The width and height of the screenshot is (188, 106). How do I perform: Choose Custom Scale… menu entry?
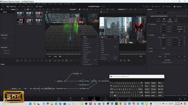click(x=109, y=54)
